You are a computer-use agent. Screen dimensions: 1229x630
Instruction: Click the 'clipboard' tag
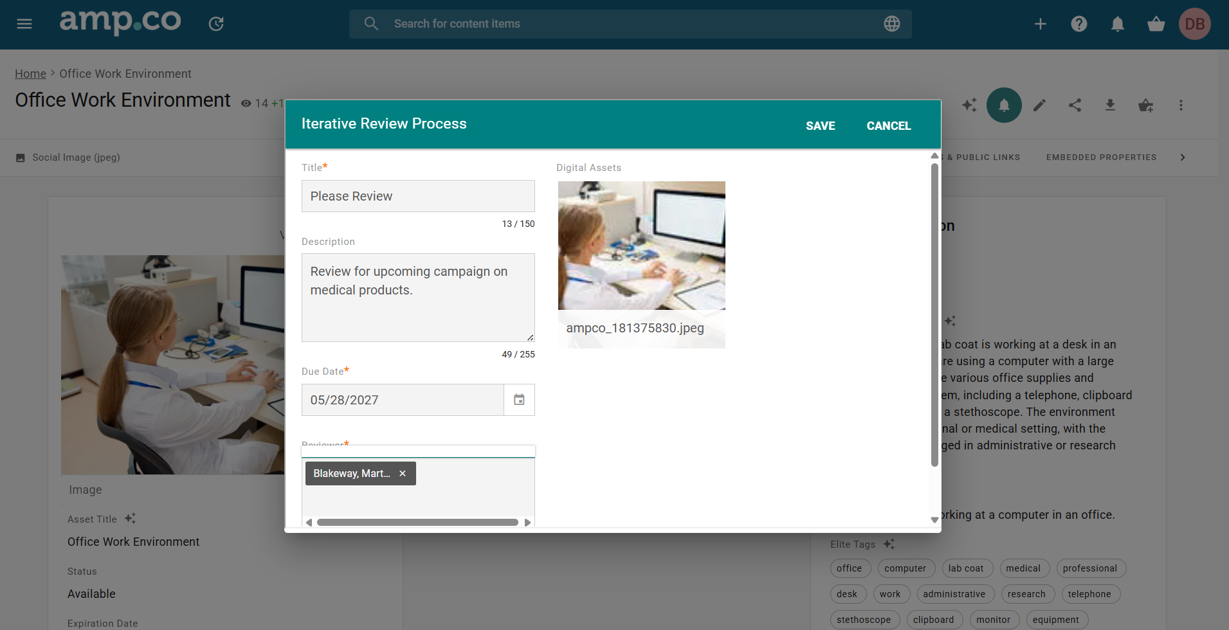[x=934, y=620]
